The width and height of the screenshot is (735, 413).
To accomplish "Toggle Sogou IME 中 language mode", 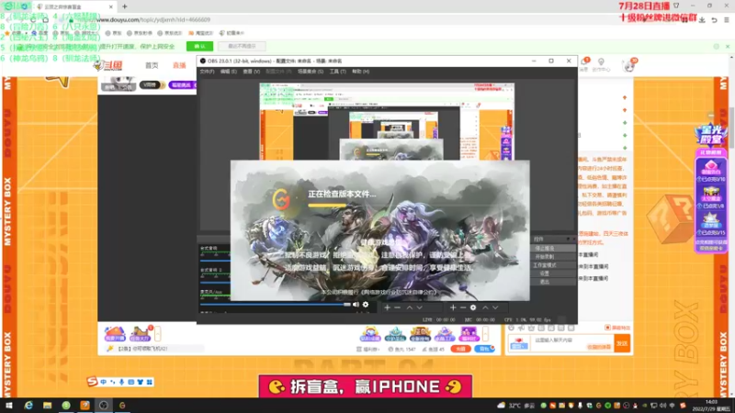I will [103, 382].
